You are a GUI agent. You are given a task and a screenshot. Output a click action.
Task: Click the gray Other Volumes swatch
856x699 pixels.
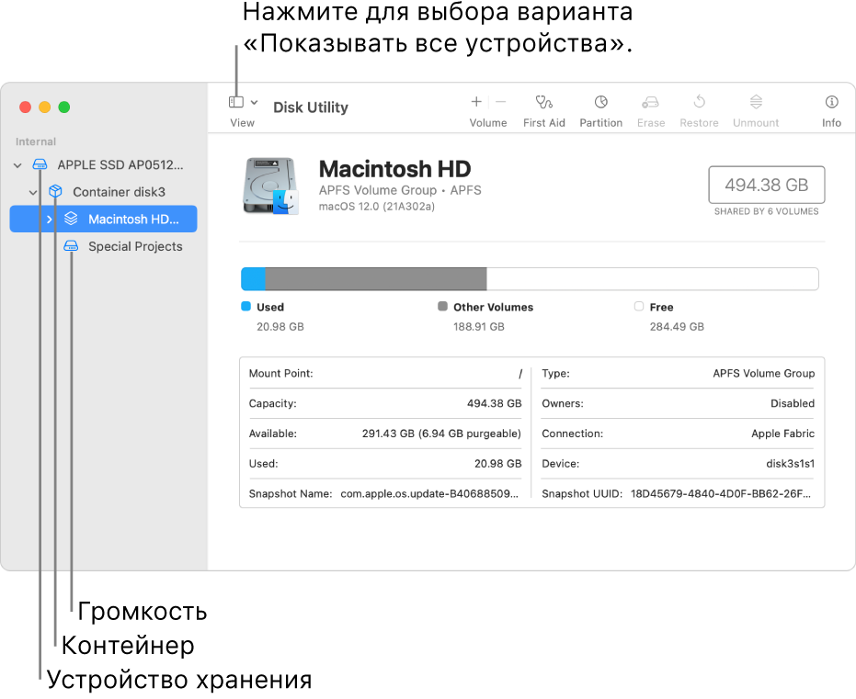click(x=443, y=307)
